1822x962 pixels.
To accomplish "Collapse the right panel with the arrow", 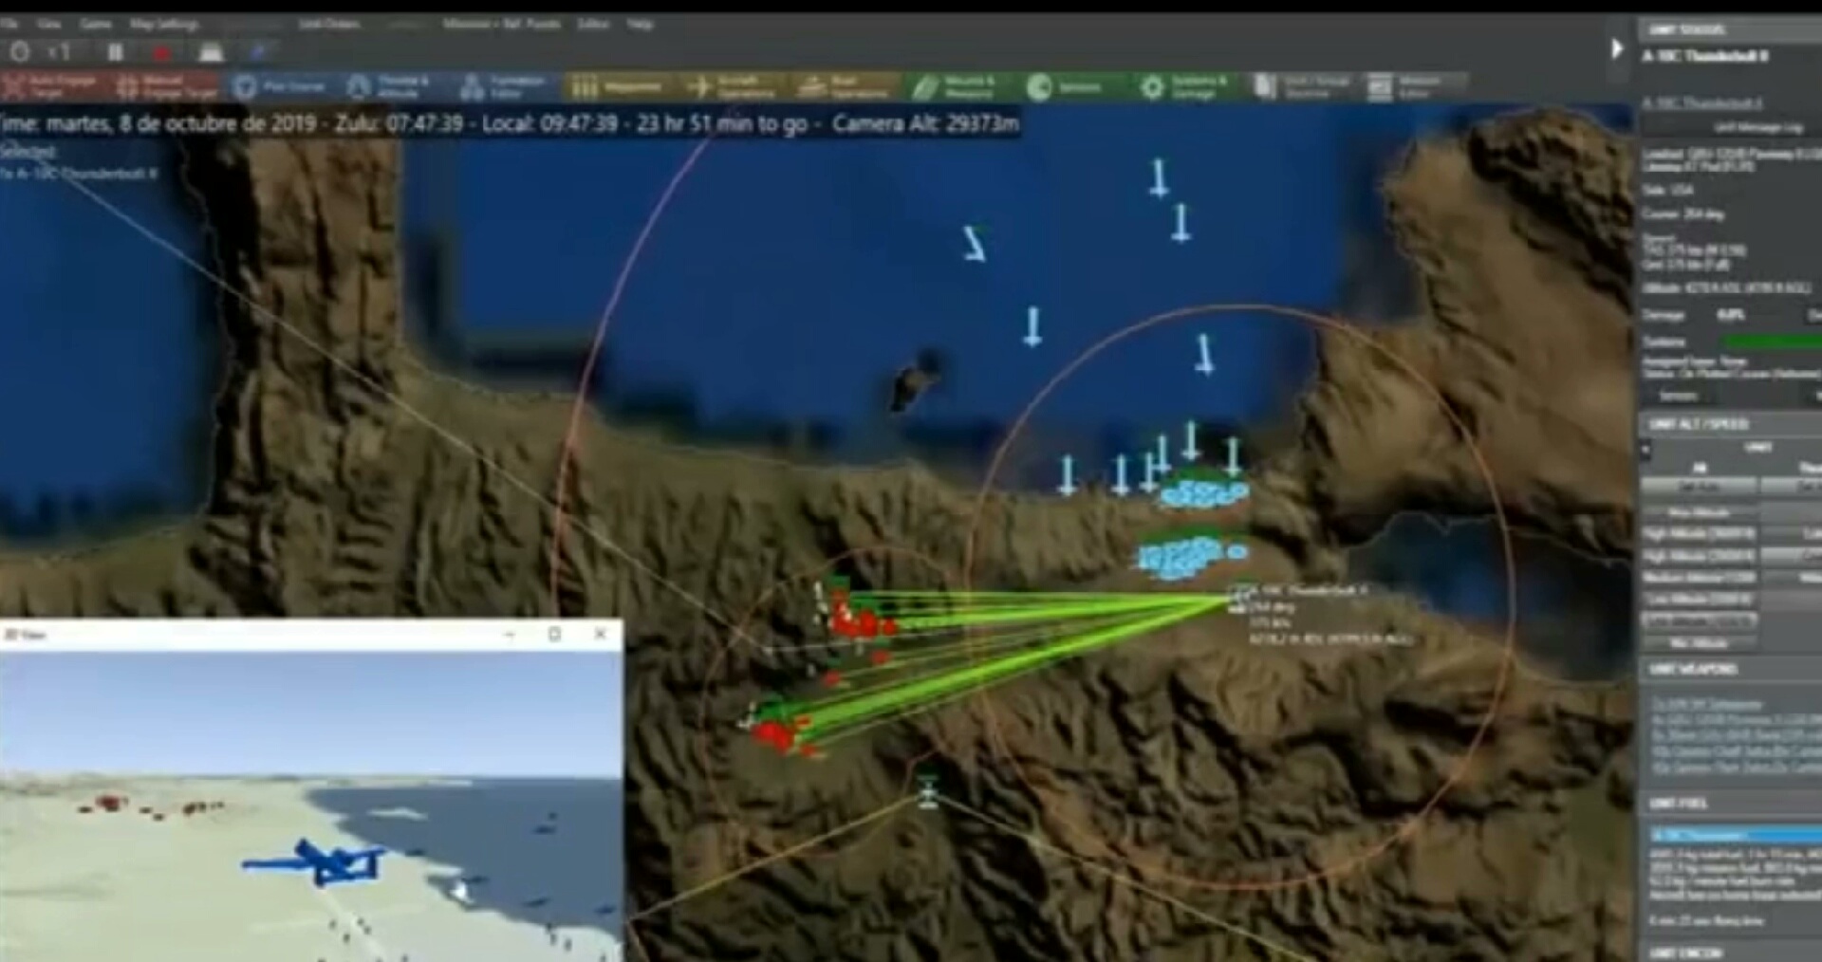I will tap(1617, 48).
